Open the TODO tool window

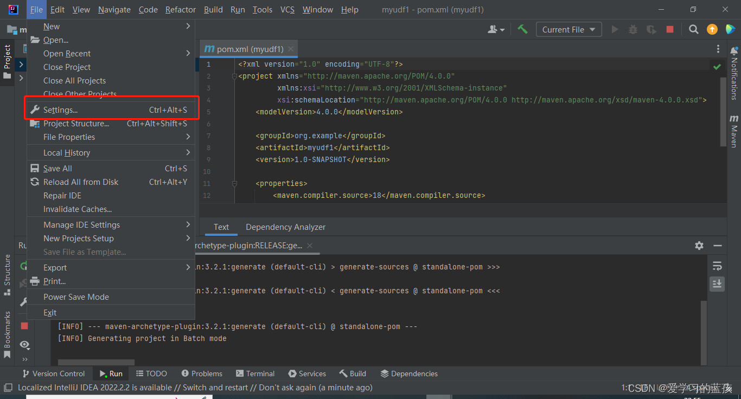[151, 374]
